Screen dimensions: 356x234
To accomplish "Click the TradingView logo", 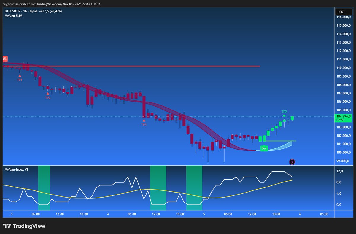I will coord(24,226).
